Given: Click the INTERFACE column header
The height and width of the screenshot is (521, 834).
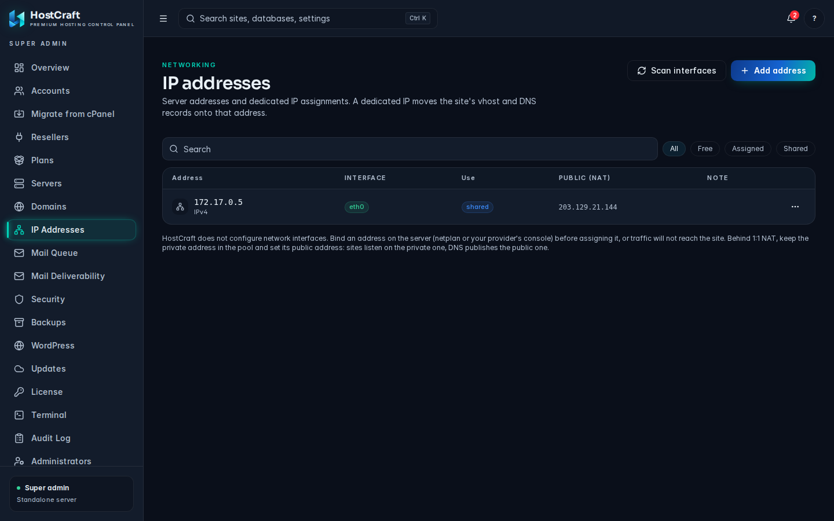Looking at the screenshot, I should pyautogui.click(x=365, y=178).
